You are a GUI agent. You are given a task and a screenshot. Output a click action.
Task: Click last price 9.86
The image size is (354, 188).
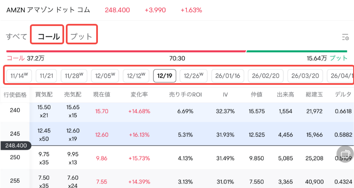pos(102,158)
